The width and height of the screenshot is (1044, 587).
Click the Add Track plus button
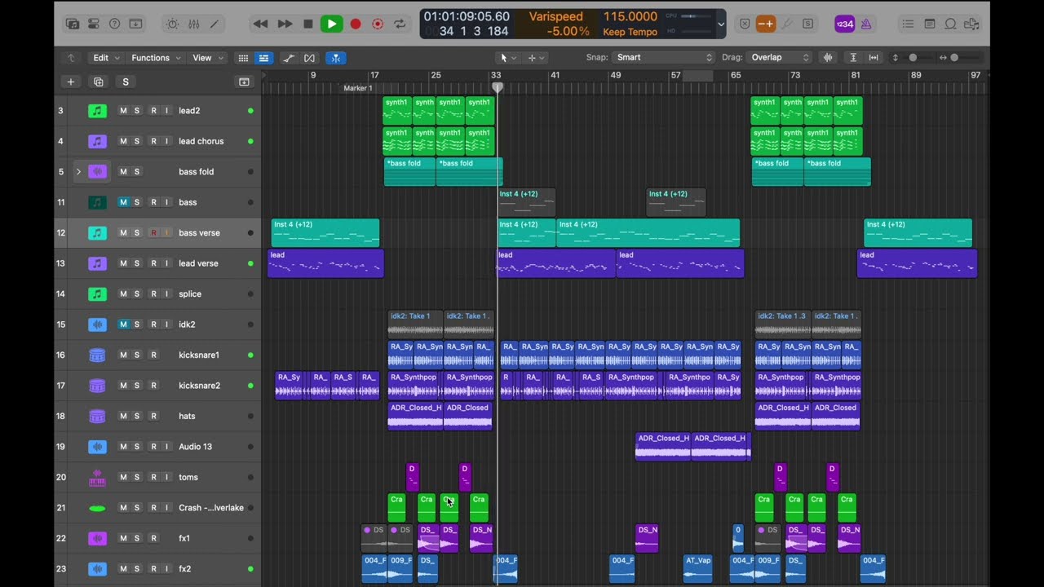[x=71, y=82]
